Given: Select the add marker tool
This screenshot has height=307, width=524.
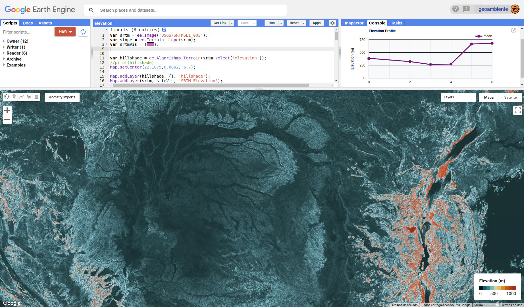Looking at the screenshot, I should pyautogui.click(x=14, y=97).
